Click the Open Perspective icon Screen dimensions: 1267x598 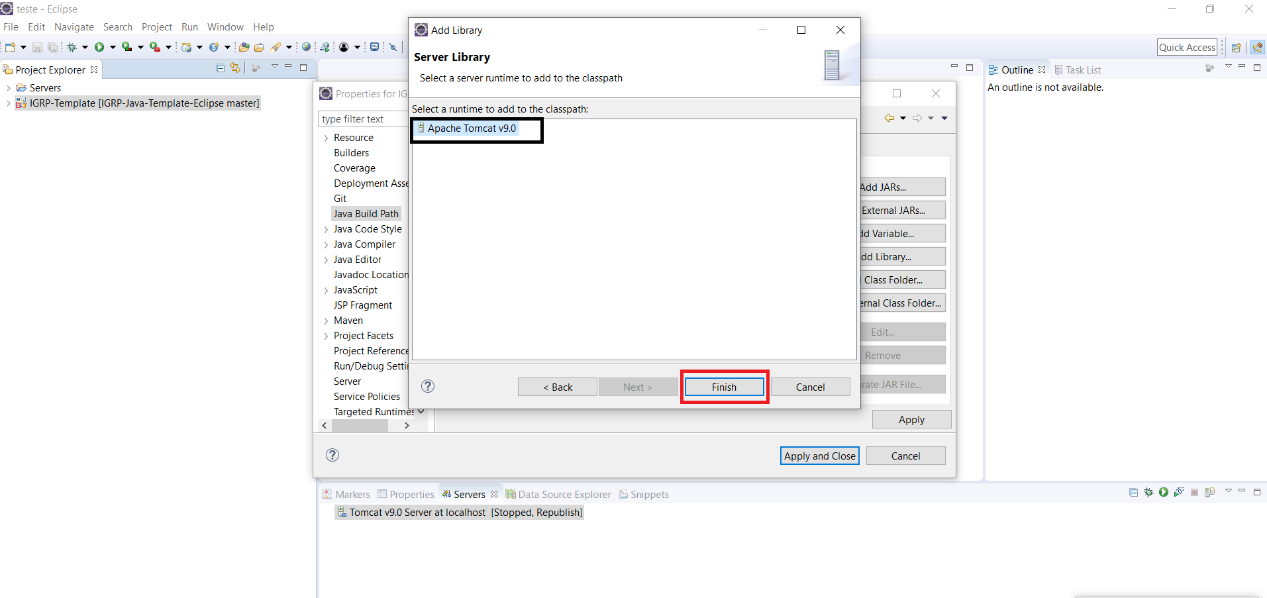(x=1236, y=48)
